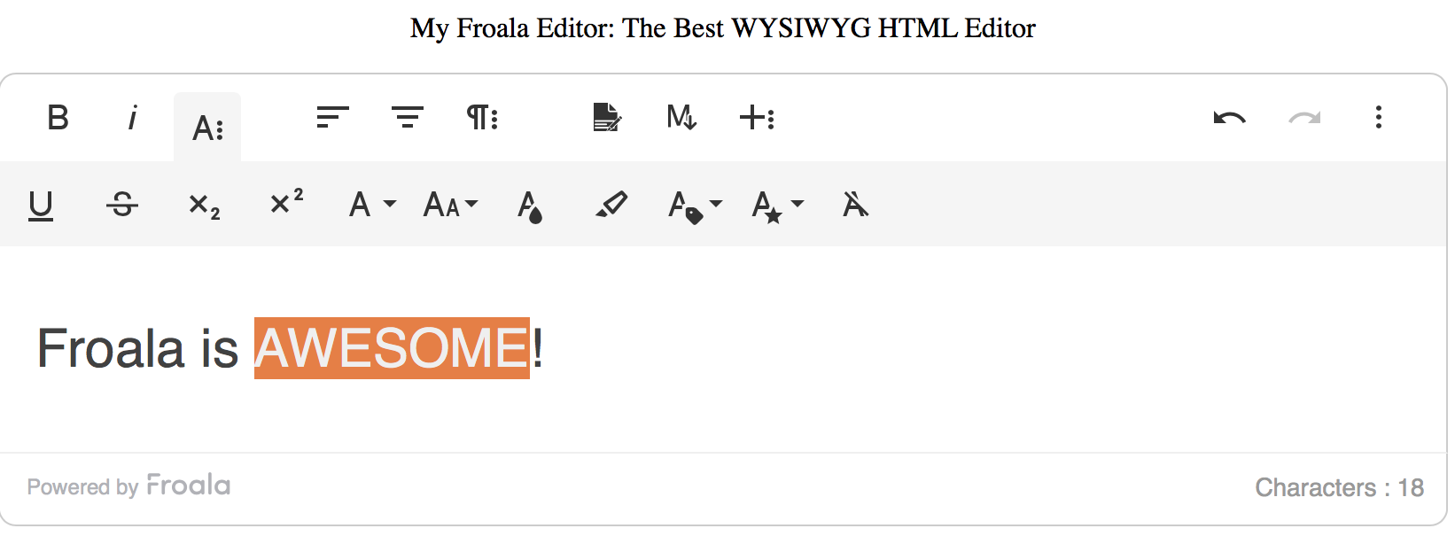Toggle italic formatting

coord(132,118)
